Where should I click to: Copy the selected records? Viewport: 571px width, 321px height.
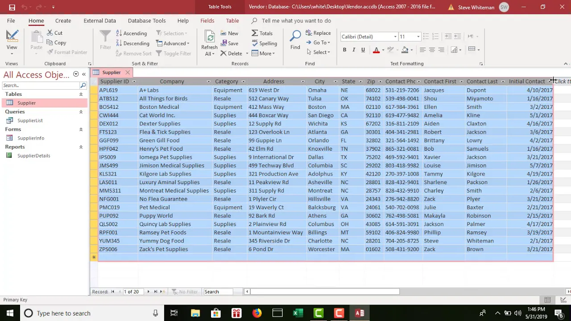[56, 43]
